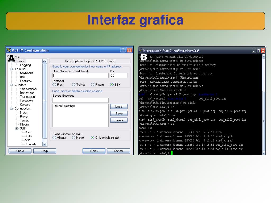
Task: Open the Proxy settings category
Action: pyautogui.click(x=24, y=117)
